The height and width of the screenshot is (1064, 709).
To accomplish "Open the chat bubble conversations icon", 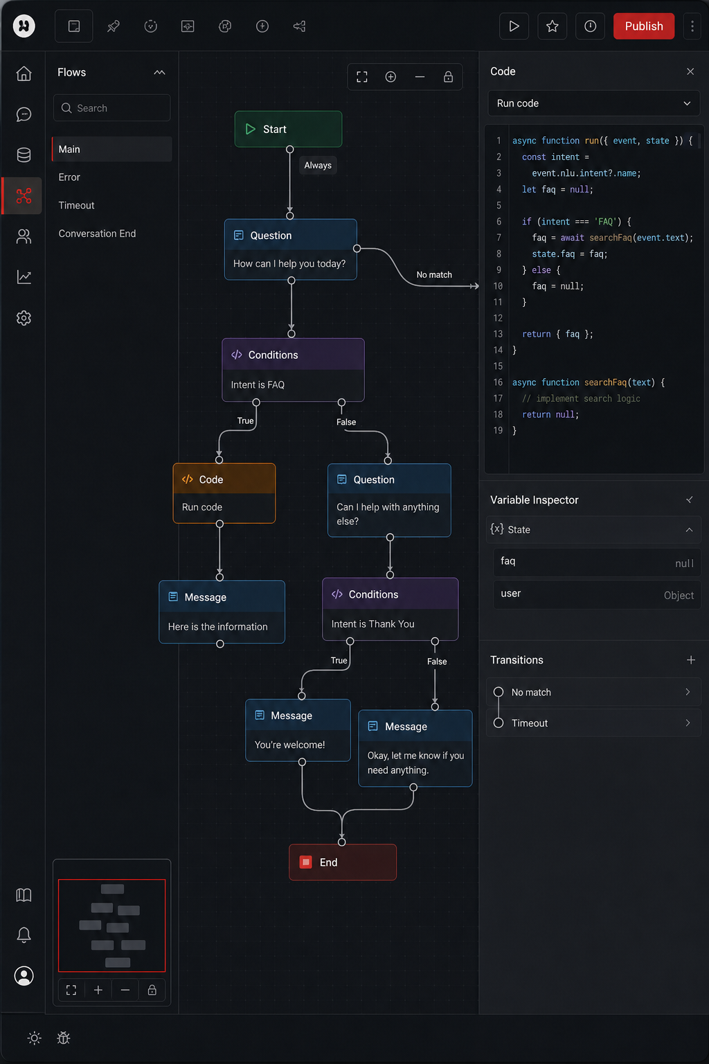I will [24, 114].
